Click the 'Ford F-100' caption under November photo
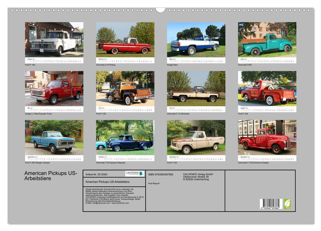Screen dimensions: 321x231 pyautogui.click(x=172, y=163)
